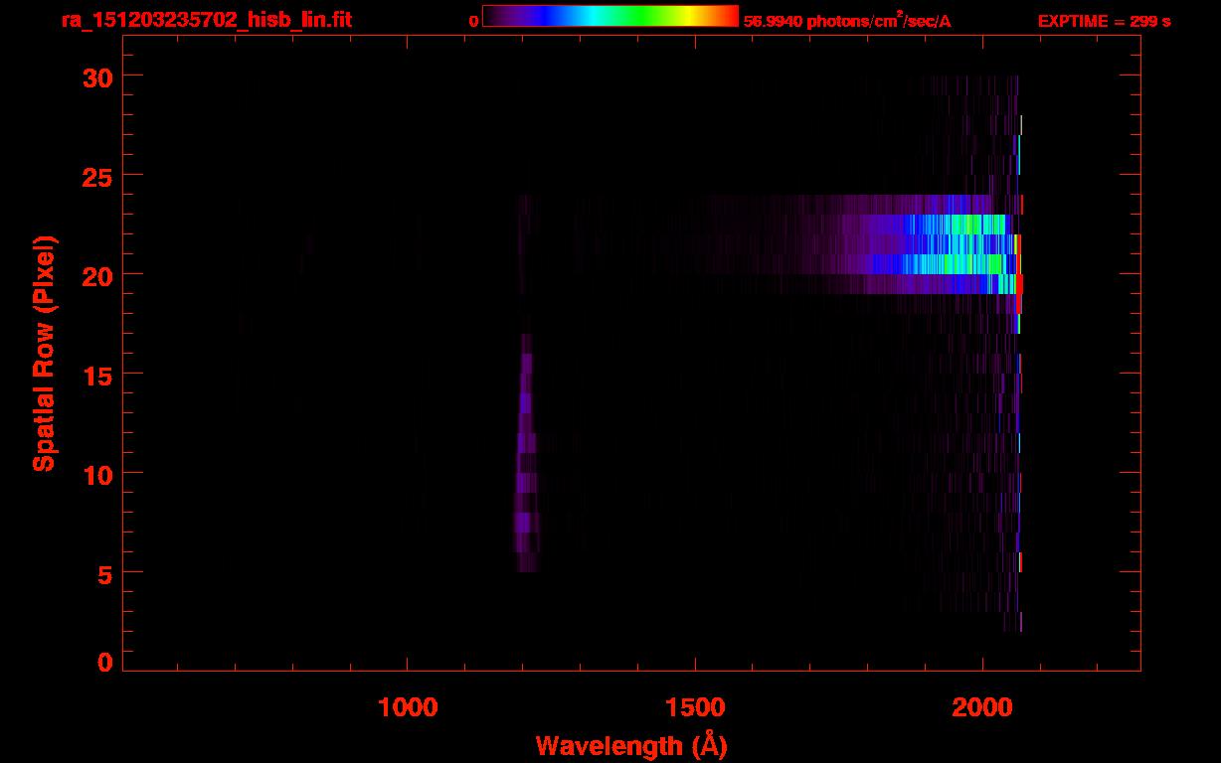Click the spatial row tick label 20

[x=97, y=275]
